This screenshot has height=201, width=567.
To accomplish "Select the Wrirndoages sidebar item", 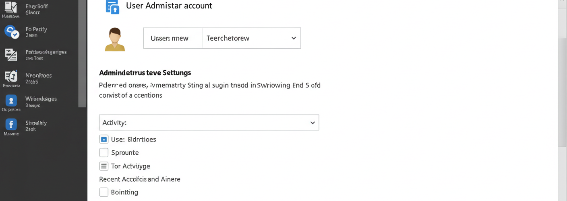I will click(41, 102).
